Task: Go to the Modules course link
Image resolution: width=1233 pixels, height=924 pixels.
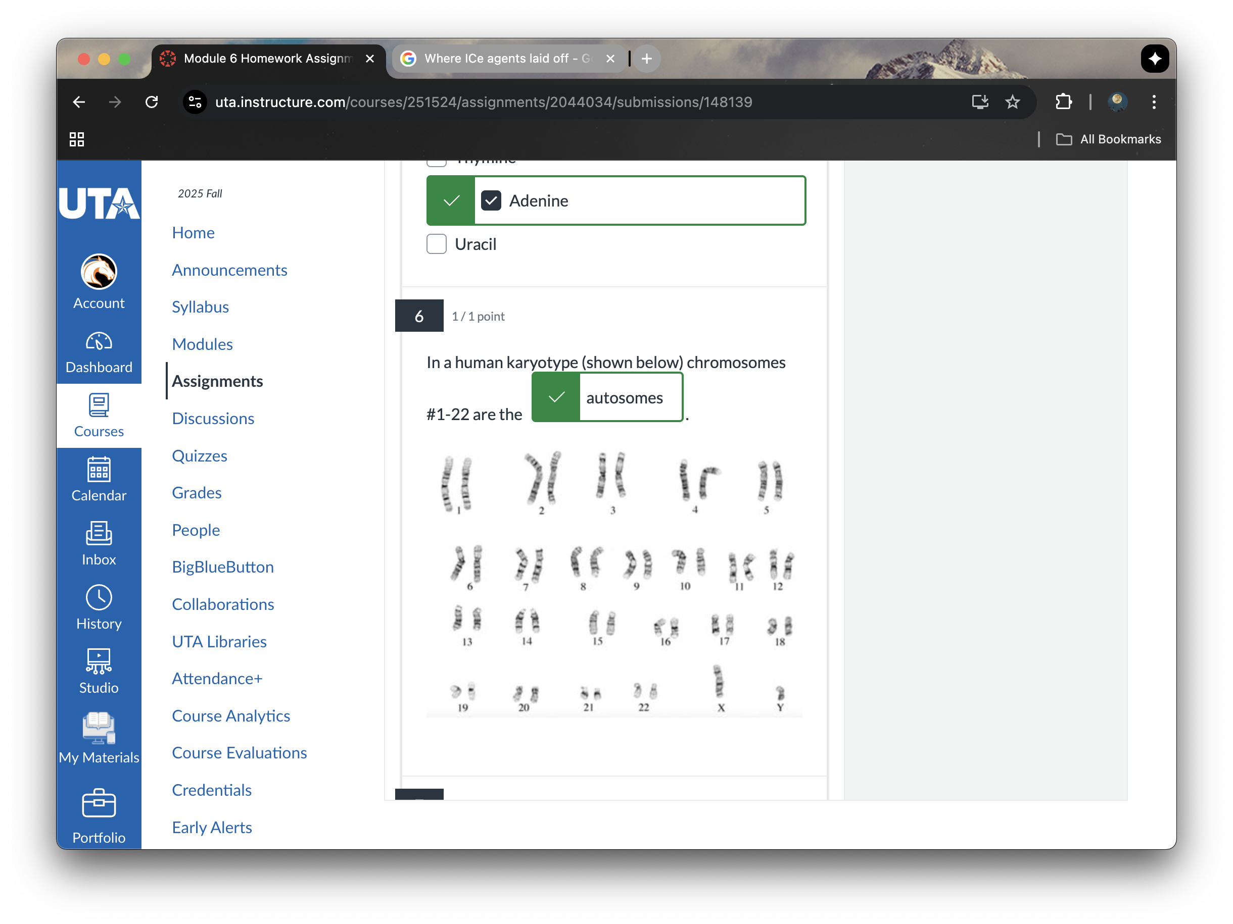Action: pyautogui.click(x=202, y=344)
